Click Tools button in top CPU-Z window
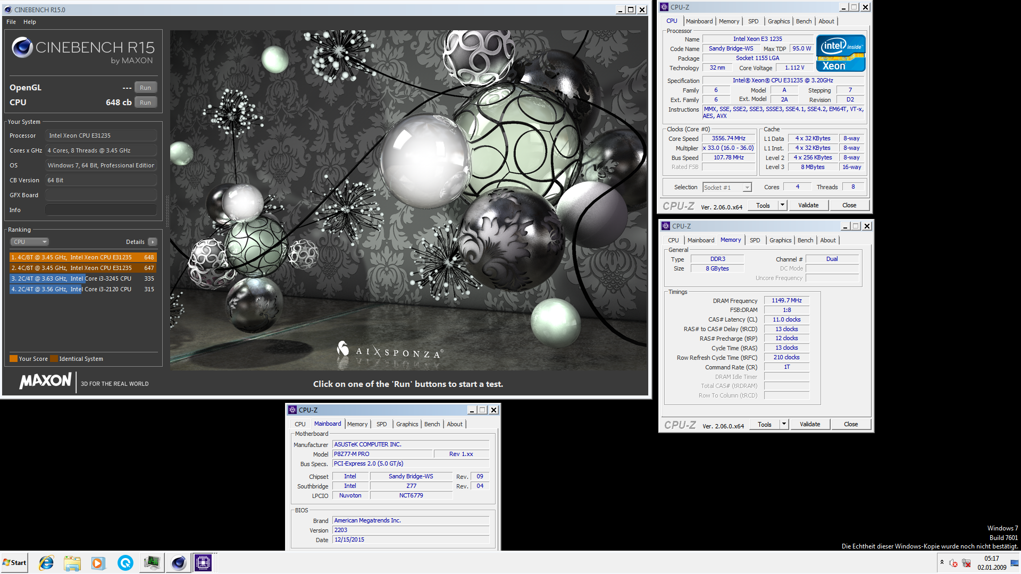Image resolution: width=1021 pixels, height=574 pixels. [x=763, y=205]
